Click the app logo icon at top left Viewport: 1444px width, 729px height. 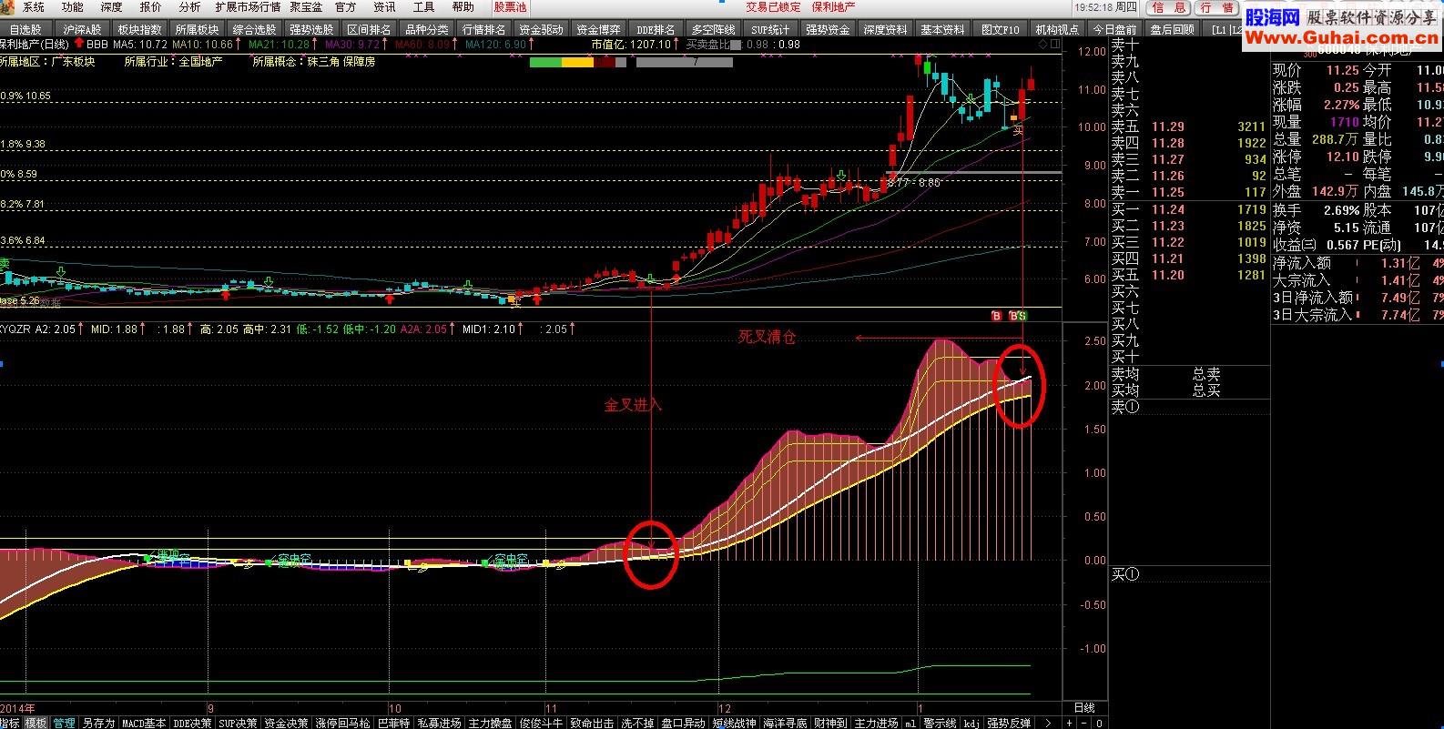(x=9, y=6)
